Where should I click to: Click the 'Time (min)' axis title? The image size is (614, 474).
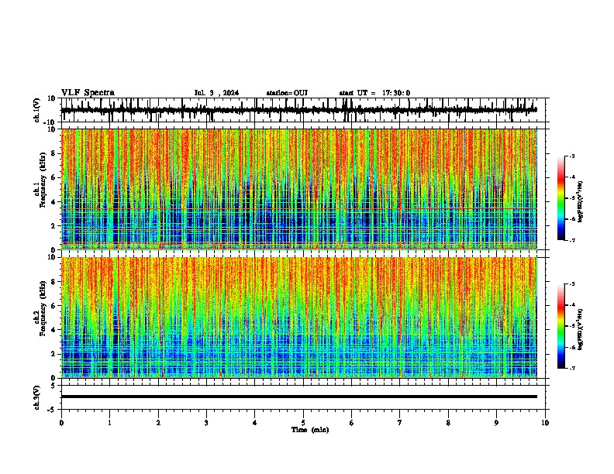tap(310, 430)
